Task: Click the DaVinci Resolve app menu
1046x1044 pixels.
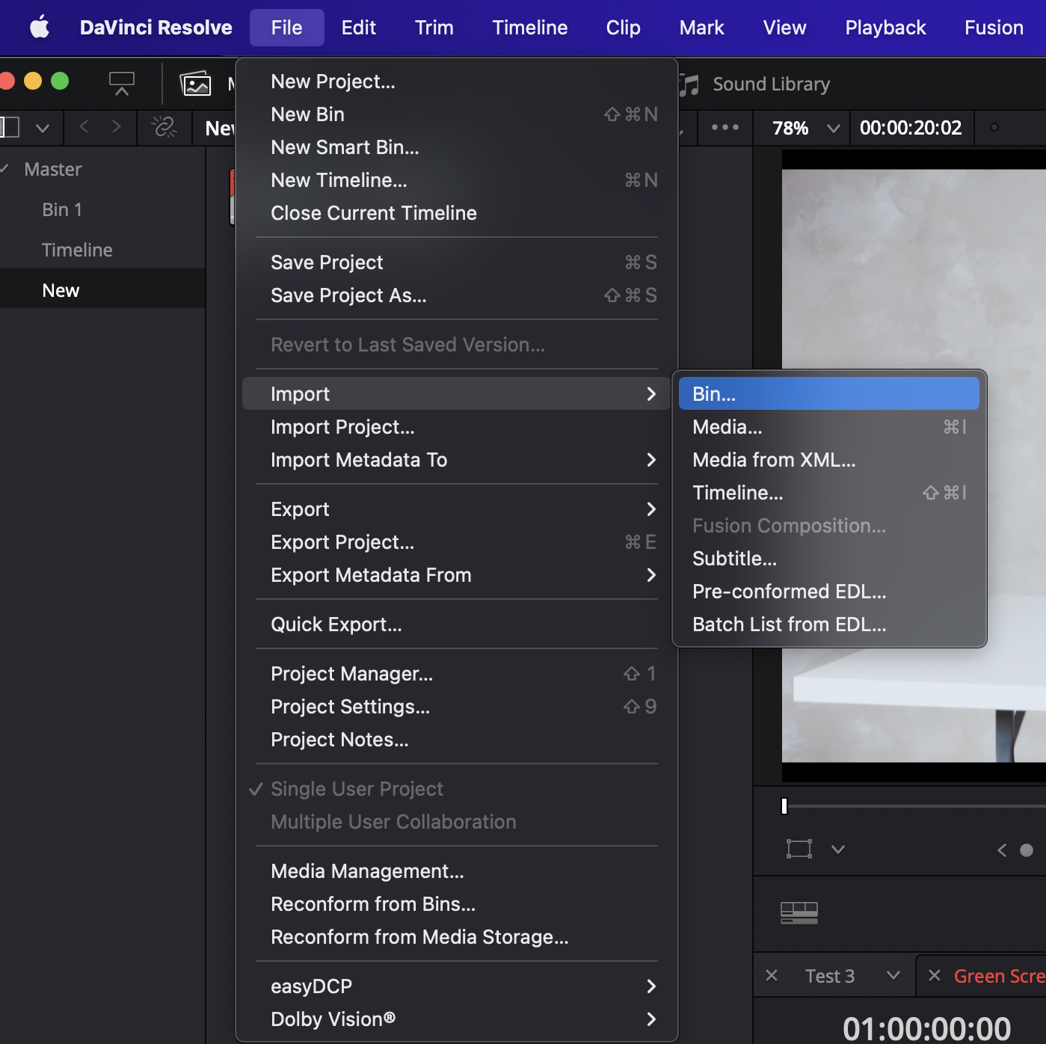Action: tap(156, 28)
